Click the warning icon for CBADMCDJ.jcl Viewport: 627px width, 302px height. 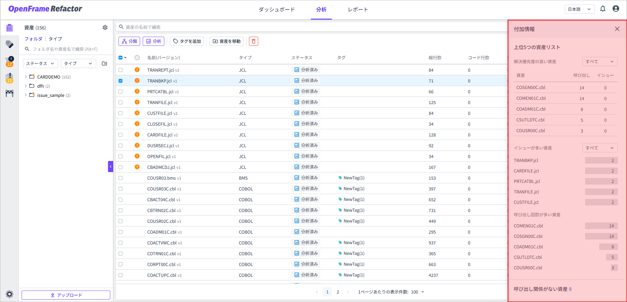[137, 167]
